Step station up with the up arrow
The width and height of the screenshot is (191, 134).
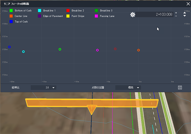pyautogui.click(x=185, y=13)
